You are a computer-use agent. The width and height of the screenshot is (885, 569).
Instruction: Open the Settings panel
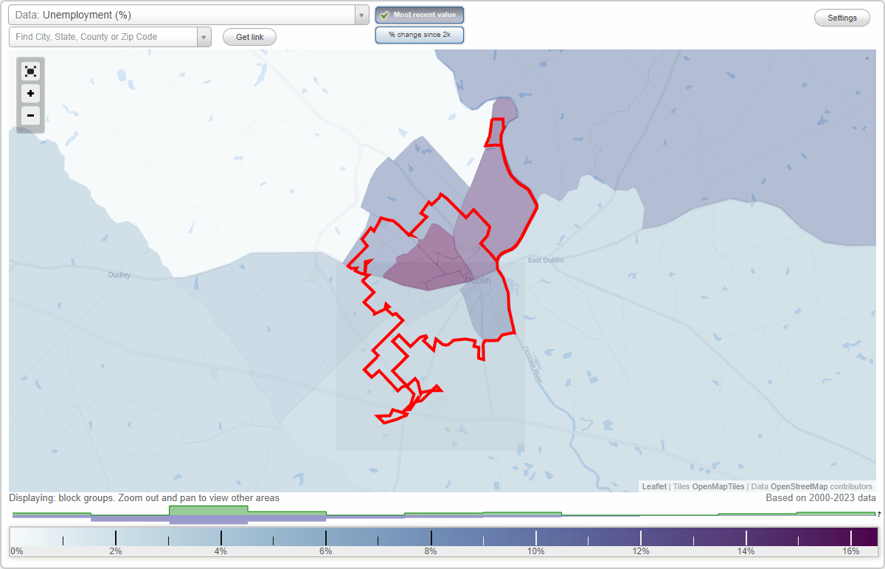point(841,17)
